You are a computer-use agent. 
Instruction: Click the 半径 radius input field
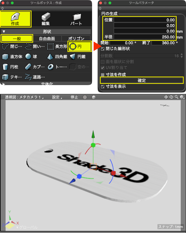point(144,37)
